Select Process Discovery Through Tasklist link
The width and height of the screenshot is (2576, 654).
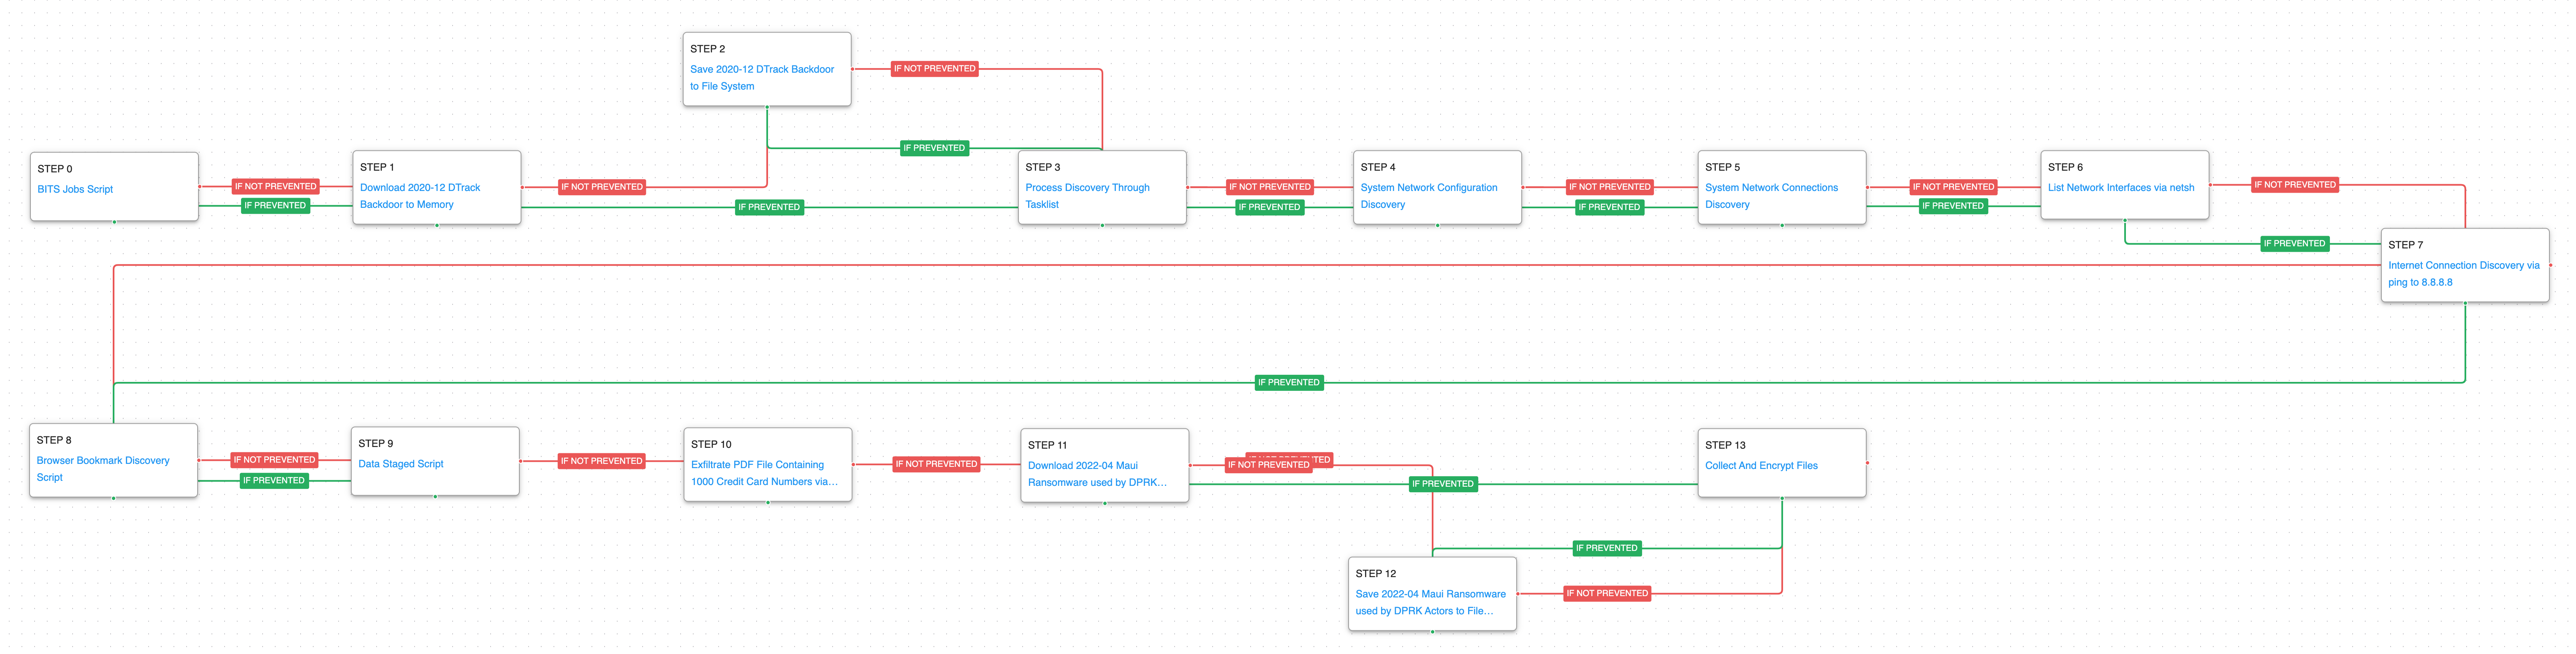pos(1087,188)
